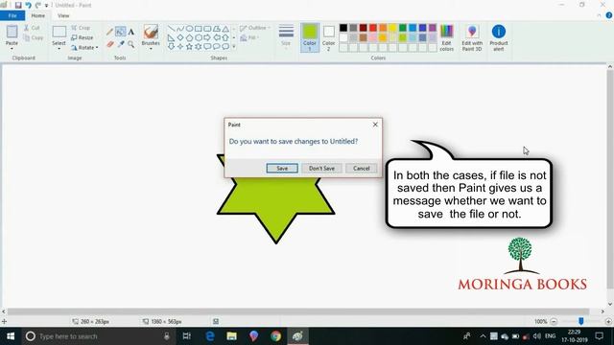Switch to the Home tab
614x345 pixels.
38,15
